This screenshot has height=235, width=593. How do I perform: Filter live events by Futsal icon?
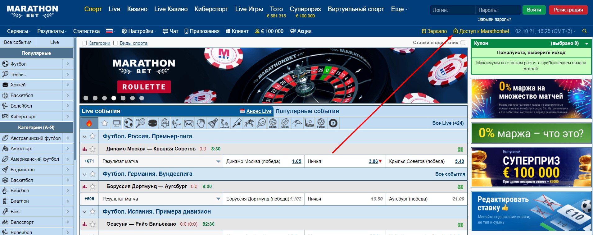[321, 123]
